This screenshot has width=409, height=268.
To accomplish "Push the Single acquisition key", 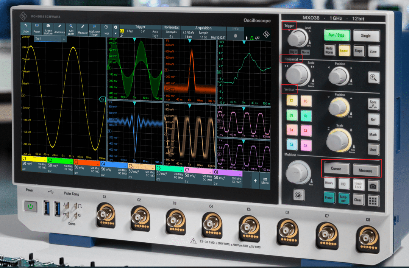I will click(x=366, y=36).
